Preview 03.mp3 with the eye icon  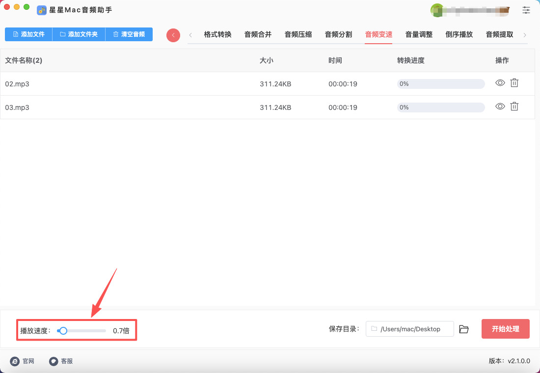pos(500,106)
